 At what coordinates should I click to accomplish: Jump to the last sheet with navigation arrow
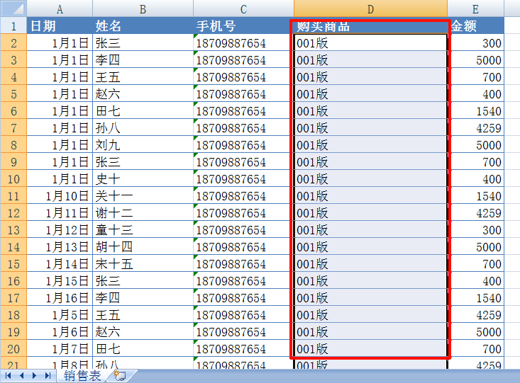click(48, 376)
